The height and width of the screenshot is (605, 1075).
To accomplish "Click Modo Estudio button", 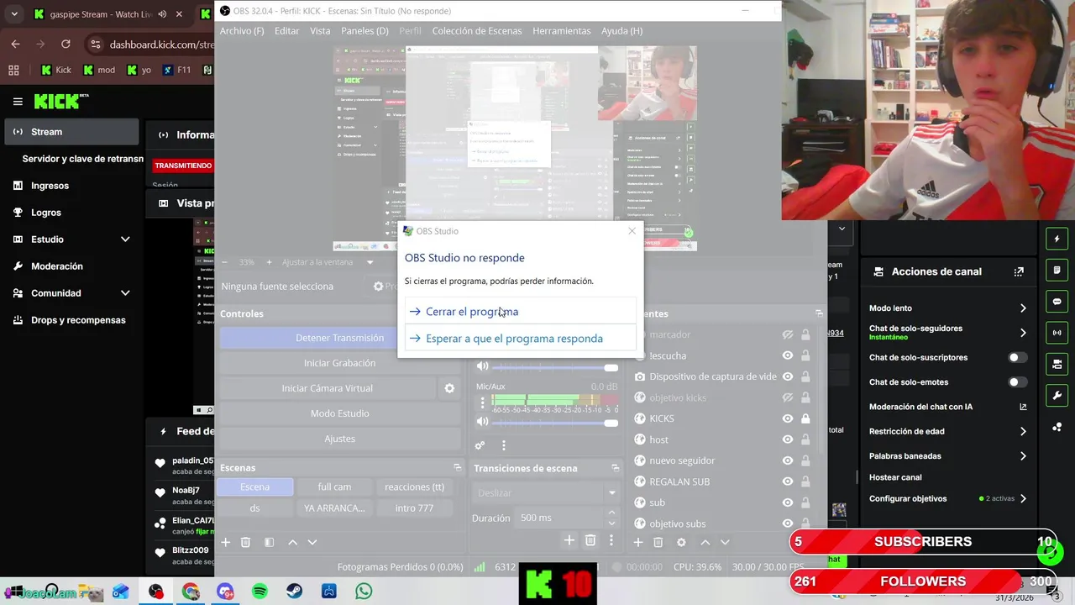I will 339,413.
